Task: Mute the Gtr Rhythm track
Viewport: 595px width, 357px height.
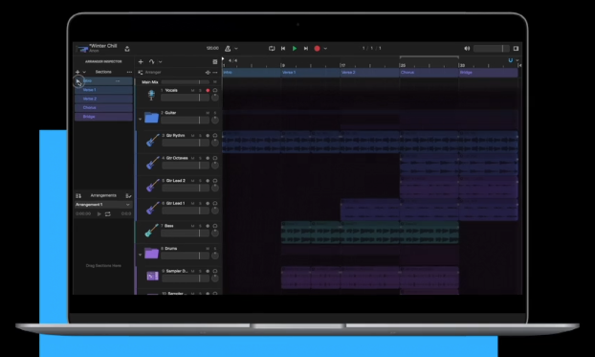Action: coord(193,136)
